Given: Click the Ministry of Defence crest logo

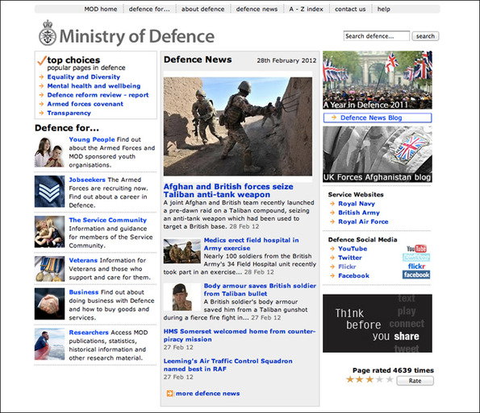Looking at the screenshot, I should point(48,33).
